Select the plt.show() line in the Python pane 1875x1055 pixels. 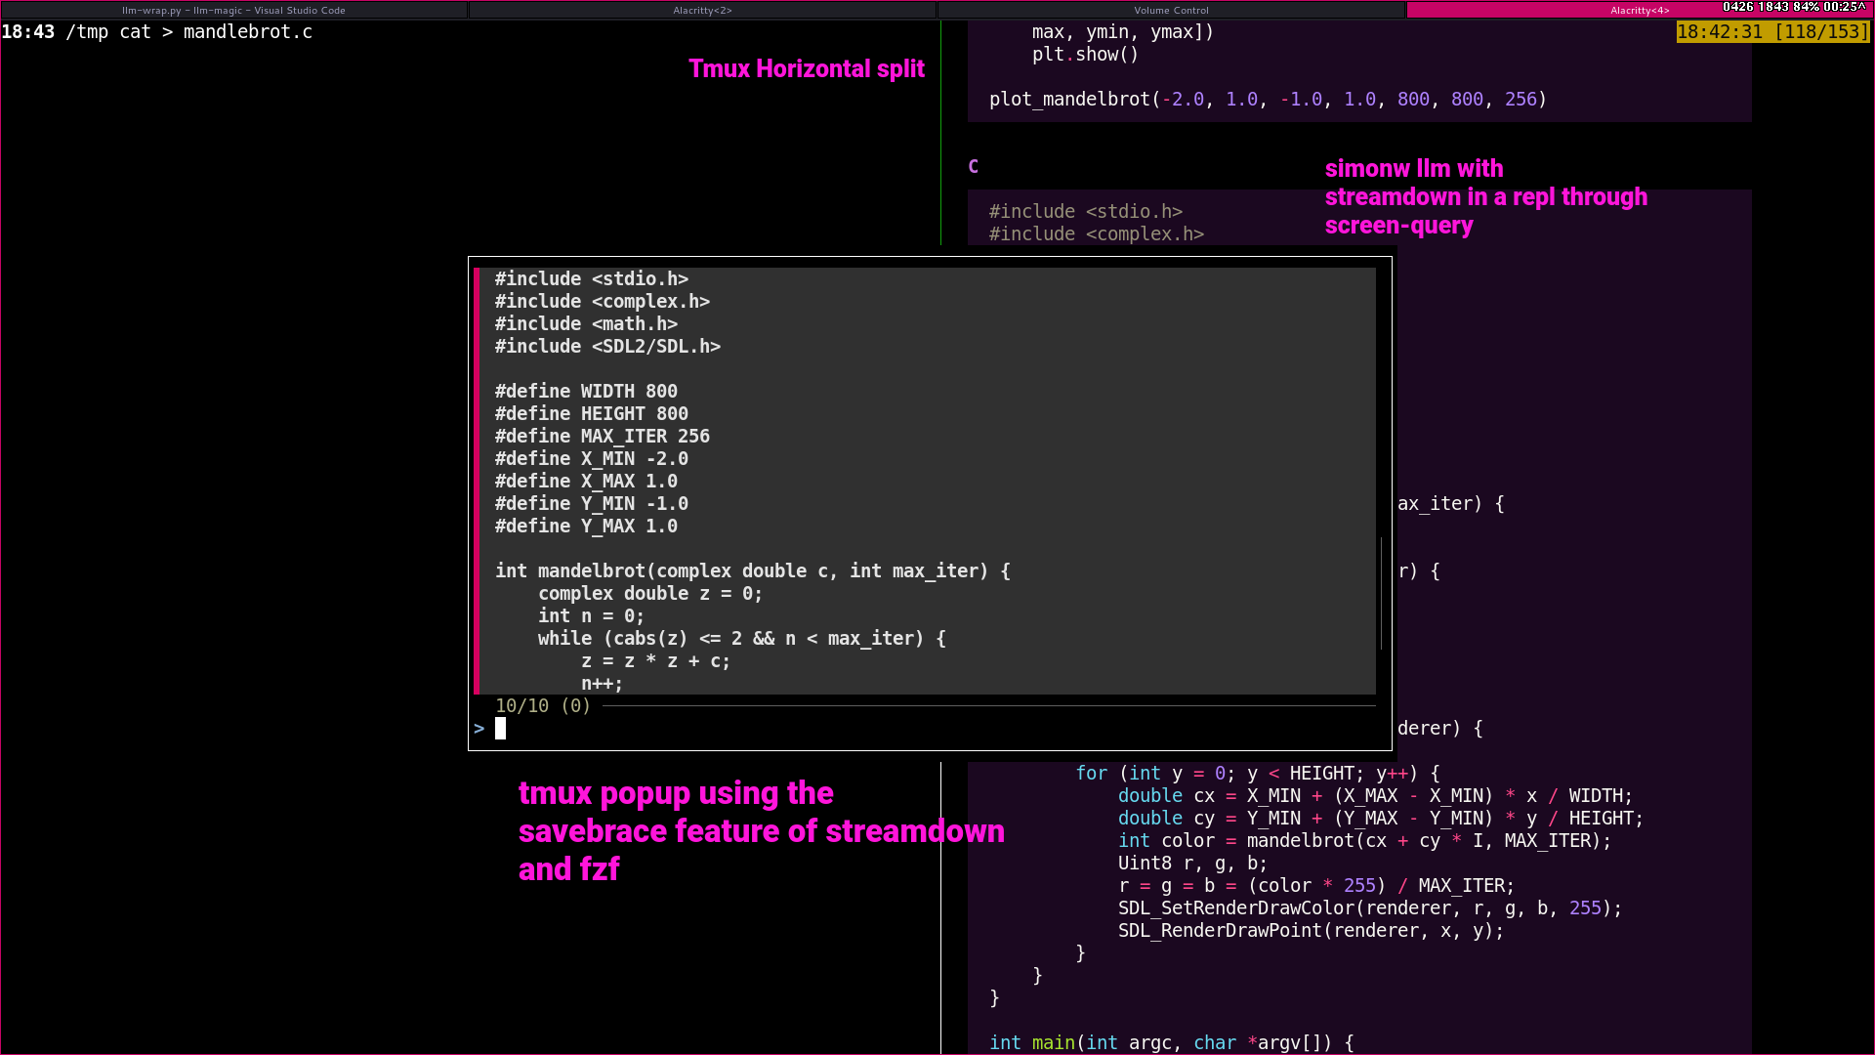1086,54
